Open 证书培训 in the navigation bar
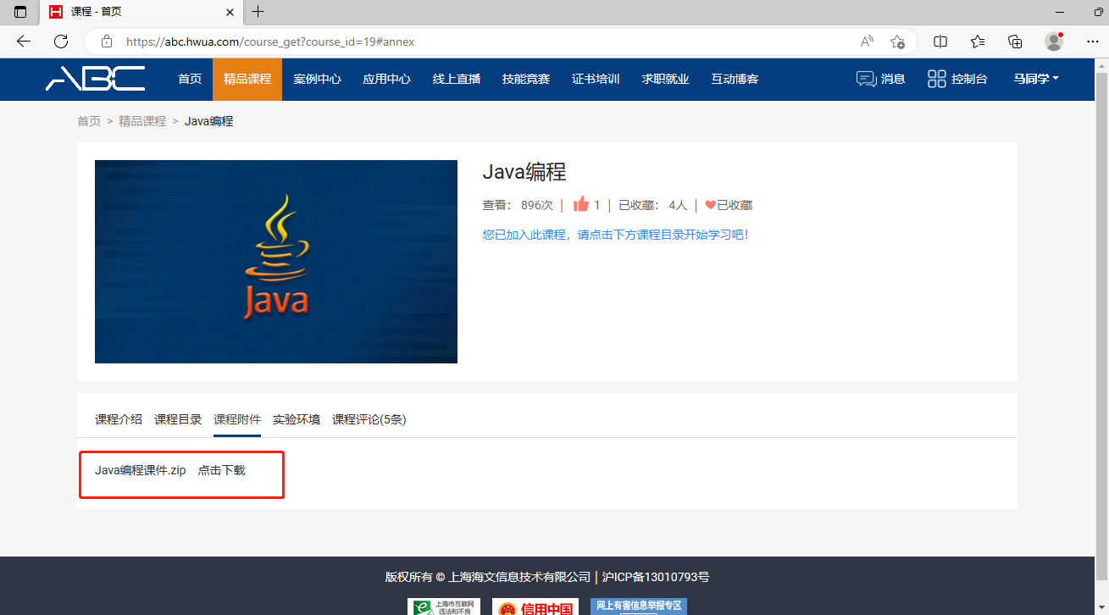1109x615 pixels. click(596, 79)
